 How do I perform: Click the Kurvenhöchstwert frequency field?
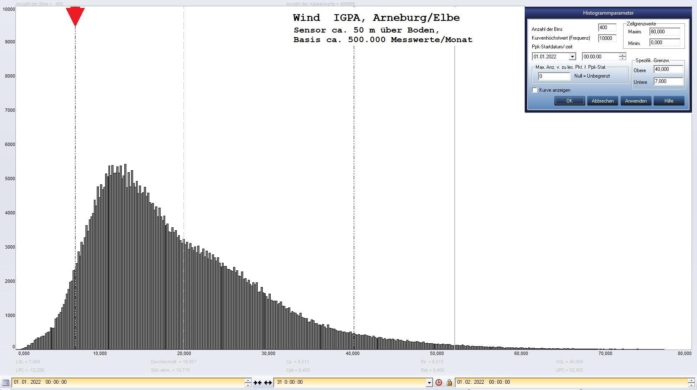607,38
